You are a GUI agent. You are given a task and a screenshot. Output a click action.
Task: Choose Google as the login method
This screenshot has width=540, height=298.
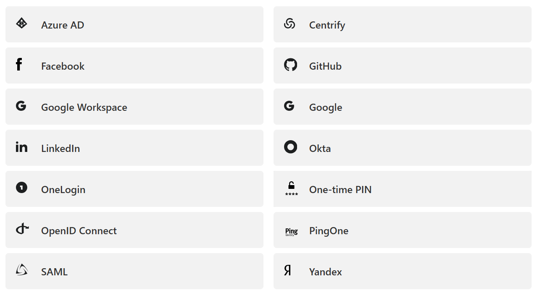pyautogui.click(x=326, y=107)
